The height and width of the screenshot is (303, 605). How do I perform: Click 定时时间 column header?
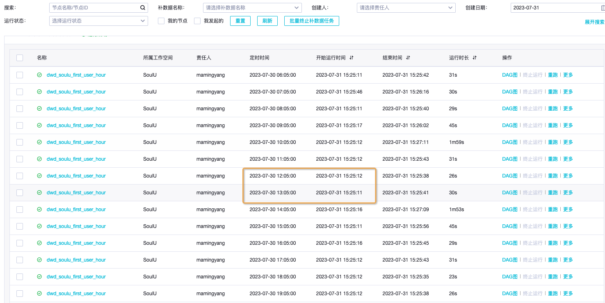pos(260,58)
